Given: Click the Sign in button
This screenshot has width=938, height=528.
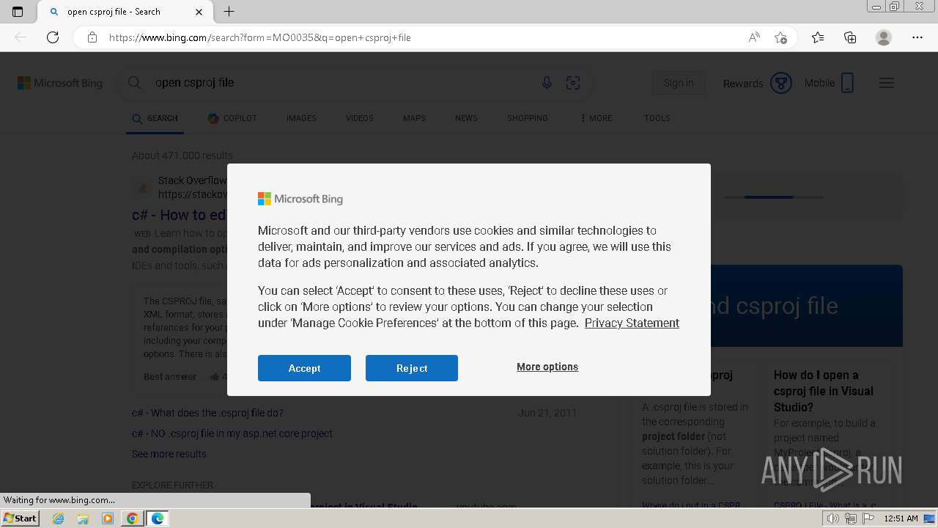Looking at the screenshot, I should (679, 83).
